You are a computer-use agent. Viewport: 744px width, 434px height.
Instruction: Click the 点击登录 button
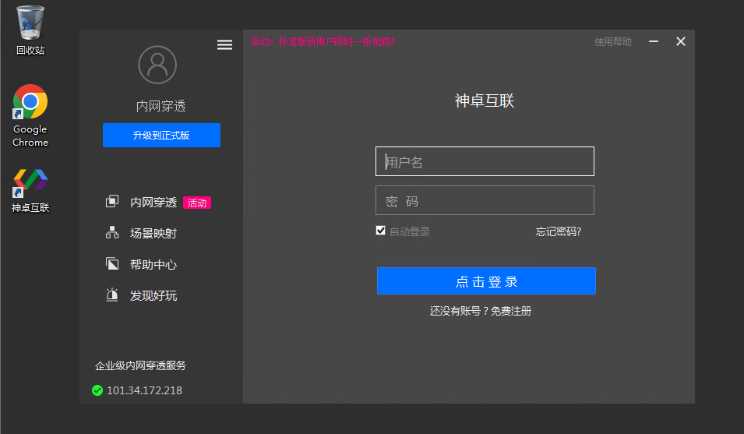(x=486, y=281)
